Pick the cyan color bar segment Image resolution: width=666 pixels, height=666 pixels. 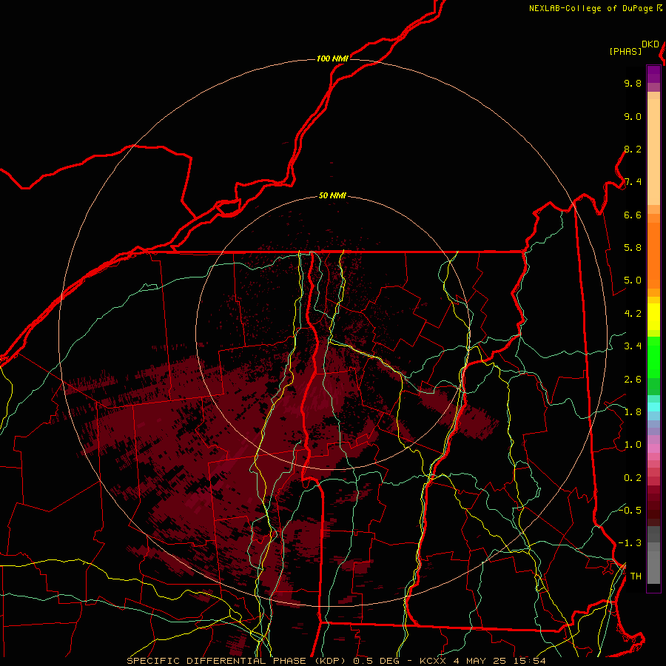pos(653,406)
